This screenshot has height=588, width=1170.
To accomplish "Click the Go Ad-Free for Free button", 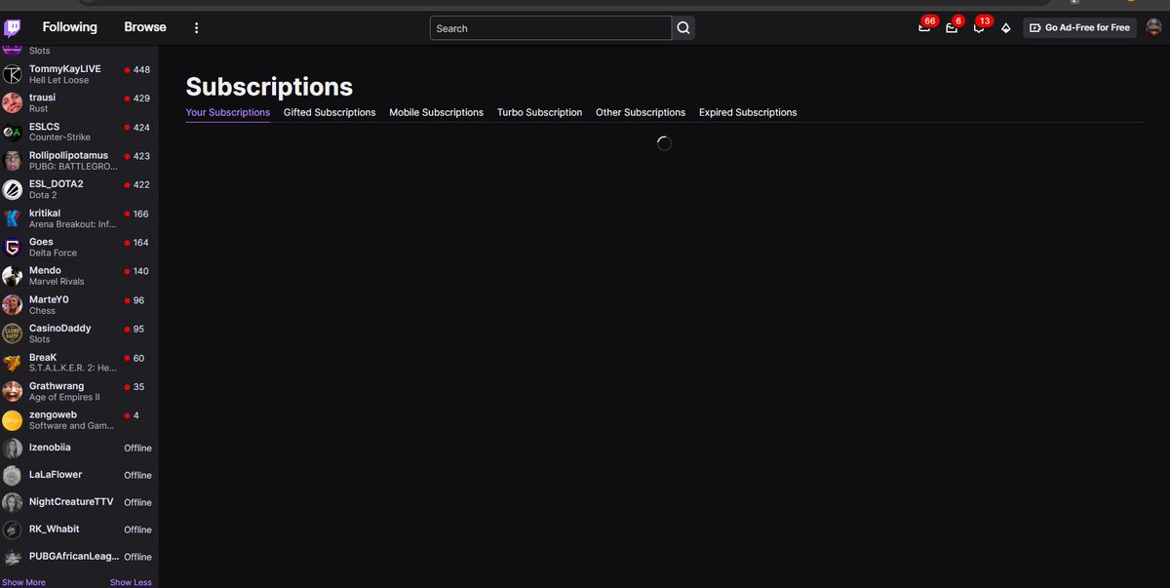I will pyautogui.click(x=1079, y=28).
